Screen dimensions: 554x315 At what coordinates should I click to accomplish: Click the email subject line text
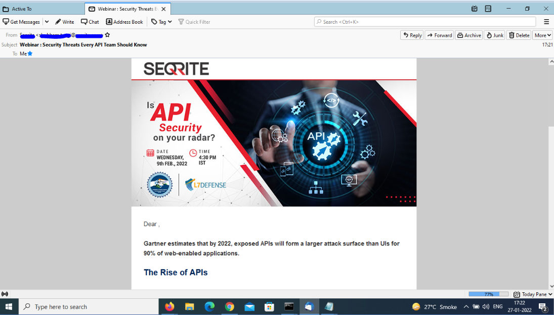point(83,45)
